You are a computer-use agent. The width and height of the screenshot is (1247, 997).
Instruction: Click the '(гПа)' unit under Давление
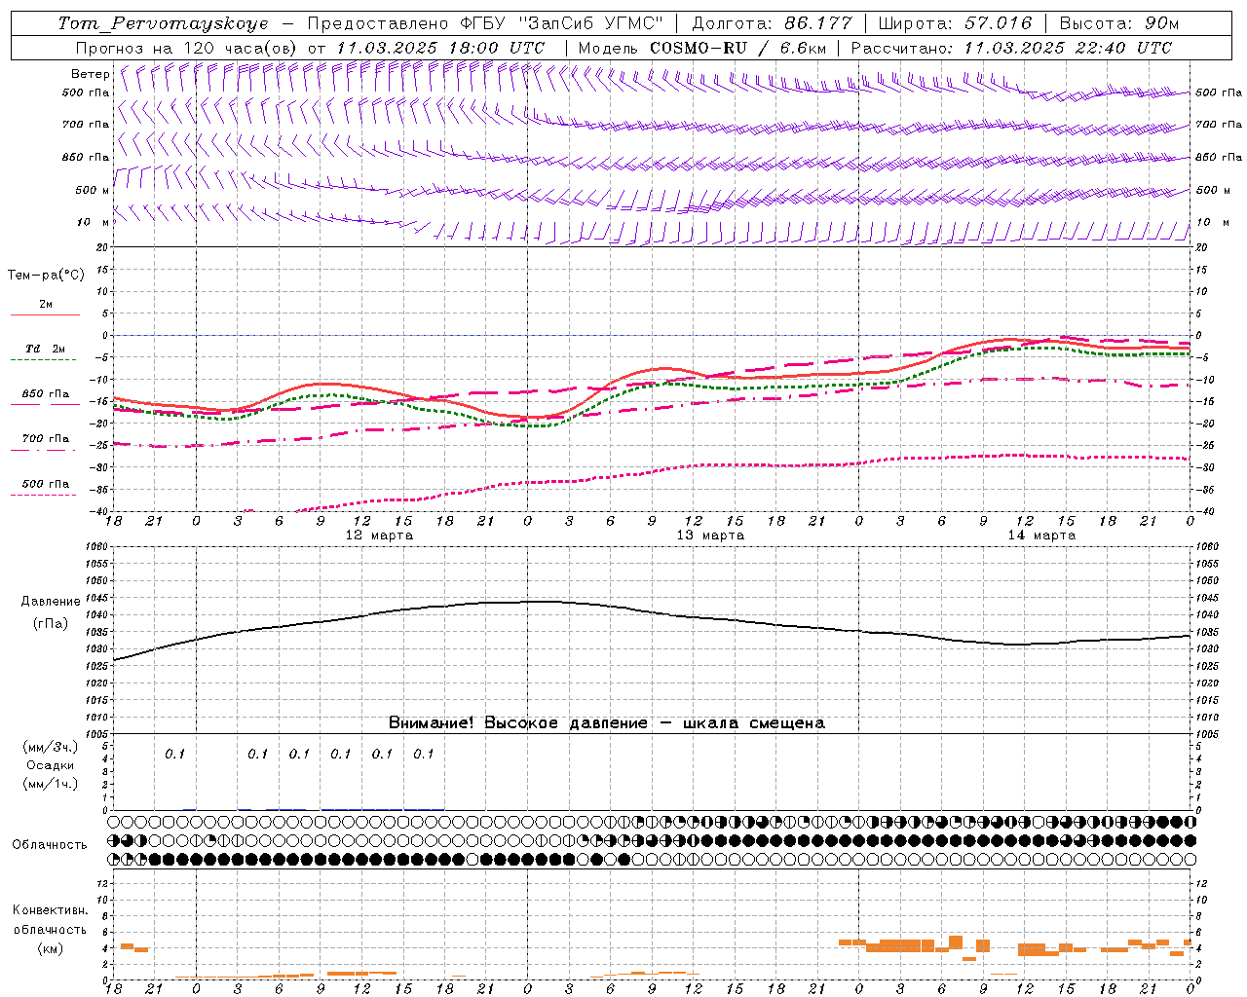[51, 624]
